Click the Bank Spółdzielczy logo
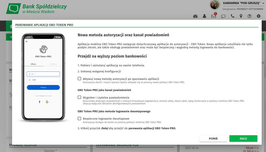Viewport: 266px width, 152px height. coord(36,9)
